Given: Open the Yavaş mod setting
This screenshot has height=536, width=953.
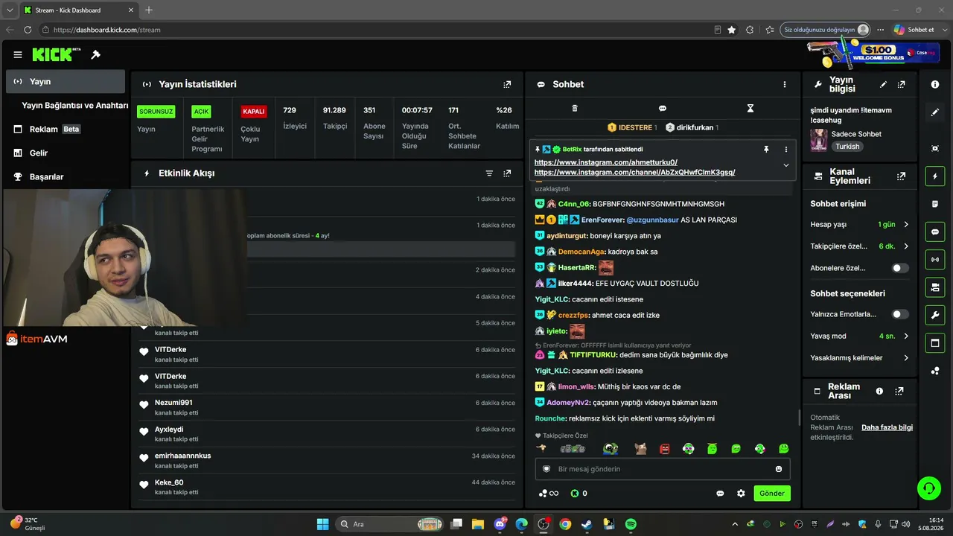Looking at the screenshot, I should click(860, 336).
